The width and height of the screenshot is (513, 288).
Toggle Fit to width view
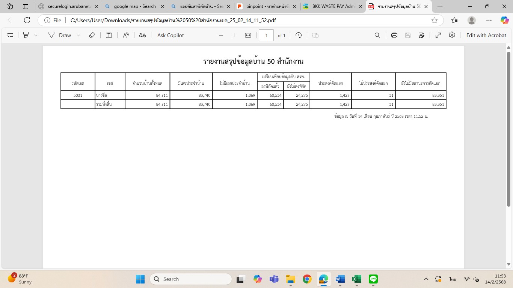248,35
